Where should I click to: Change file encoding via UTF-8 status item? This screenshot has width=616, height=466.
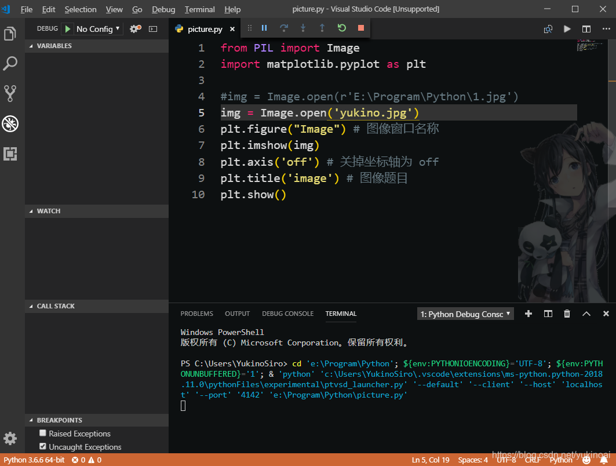506,460
